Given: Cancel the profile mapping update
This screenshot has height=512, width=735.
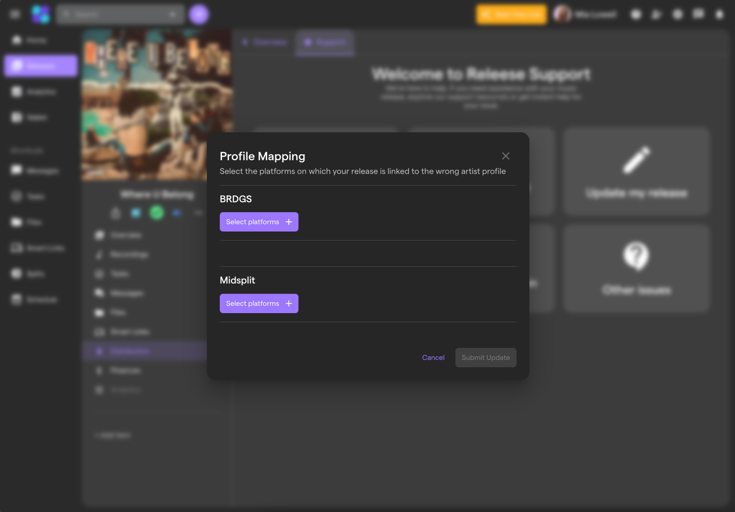Looking at the screenshot, I should pyautogui.click(x=433, y=357).
